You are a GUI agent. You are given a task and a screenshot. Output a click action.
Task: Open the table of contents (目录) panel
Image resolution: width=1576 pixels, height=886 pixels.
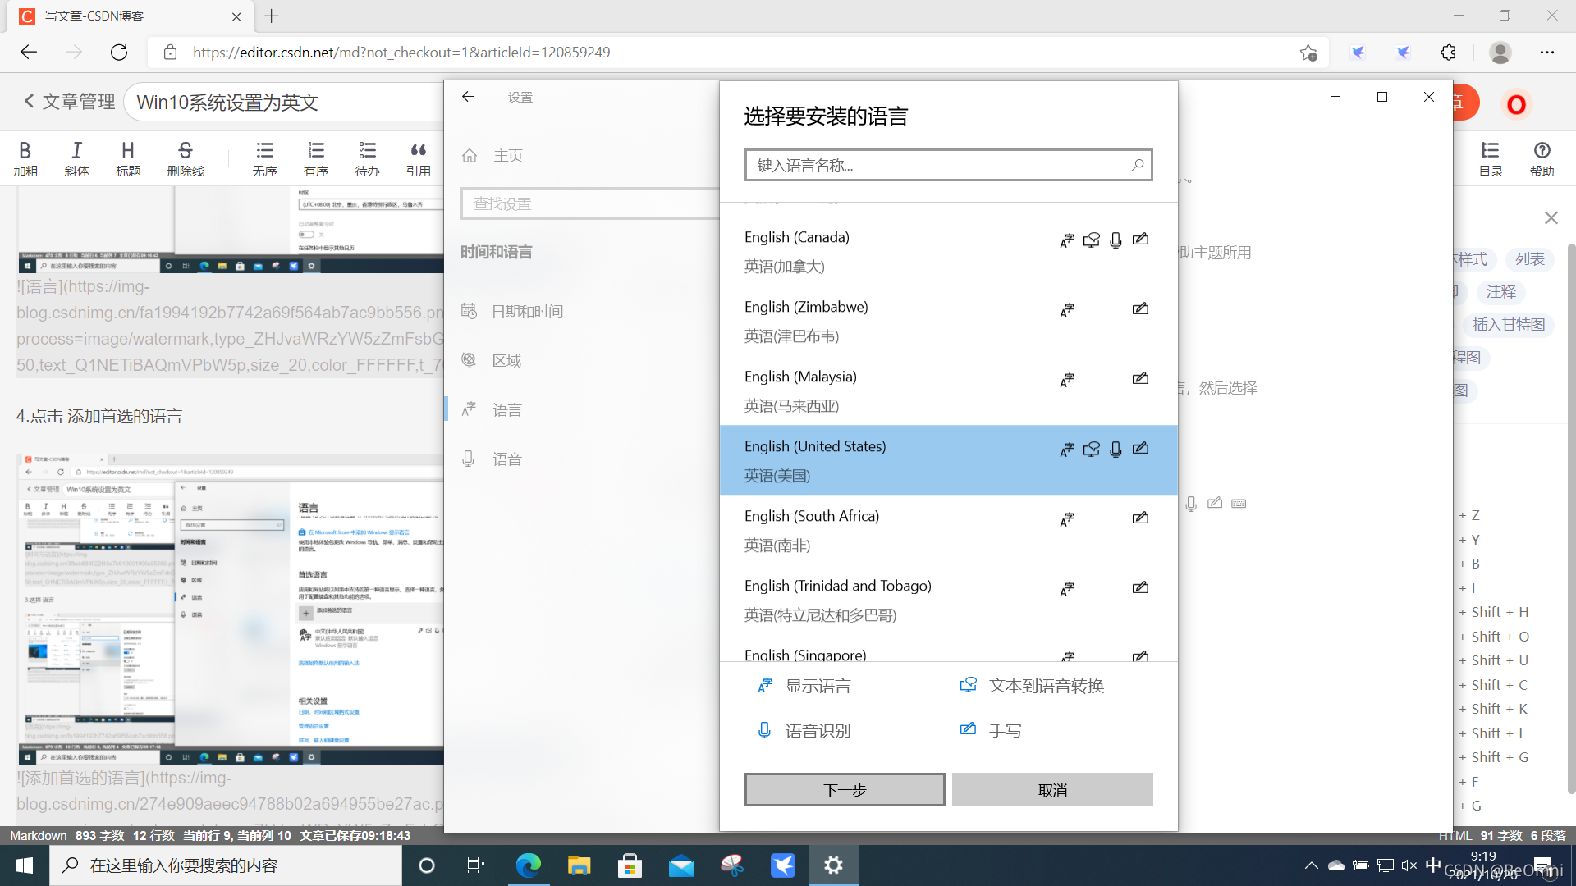(x=1490, y=158)
